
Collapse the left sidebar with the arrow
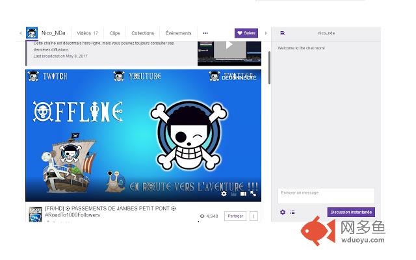[19, 32]
